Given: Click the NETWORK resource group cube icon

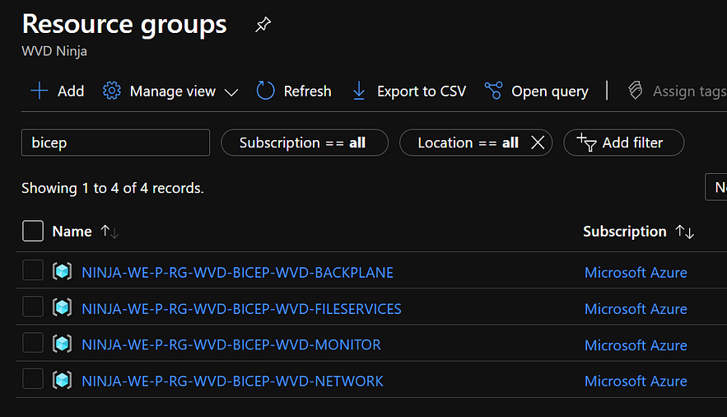Looking at the screenshot, I should [x=62, y=380].
